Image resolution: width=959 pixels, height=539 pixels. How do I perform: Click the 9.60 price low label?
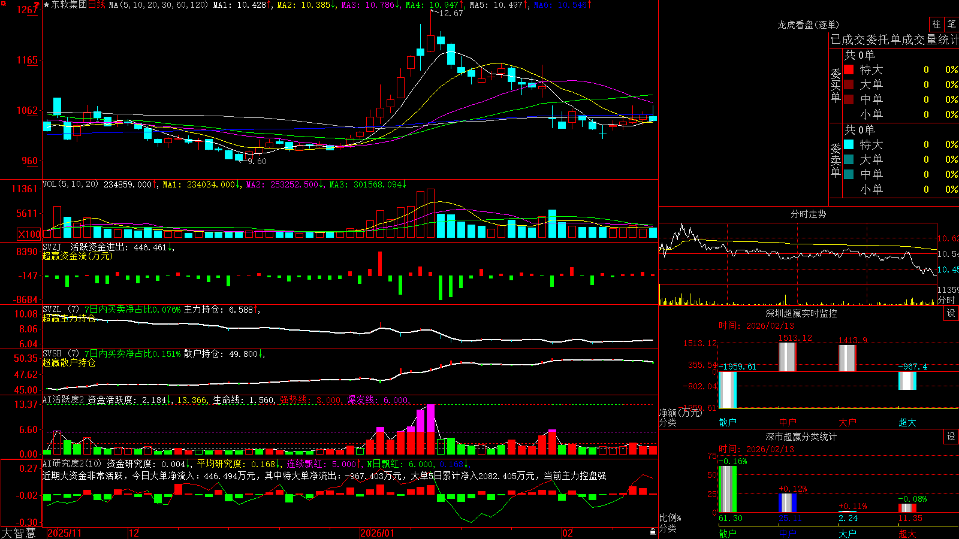click(x=257, y=161)
